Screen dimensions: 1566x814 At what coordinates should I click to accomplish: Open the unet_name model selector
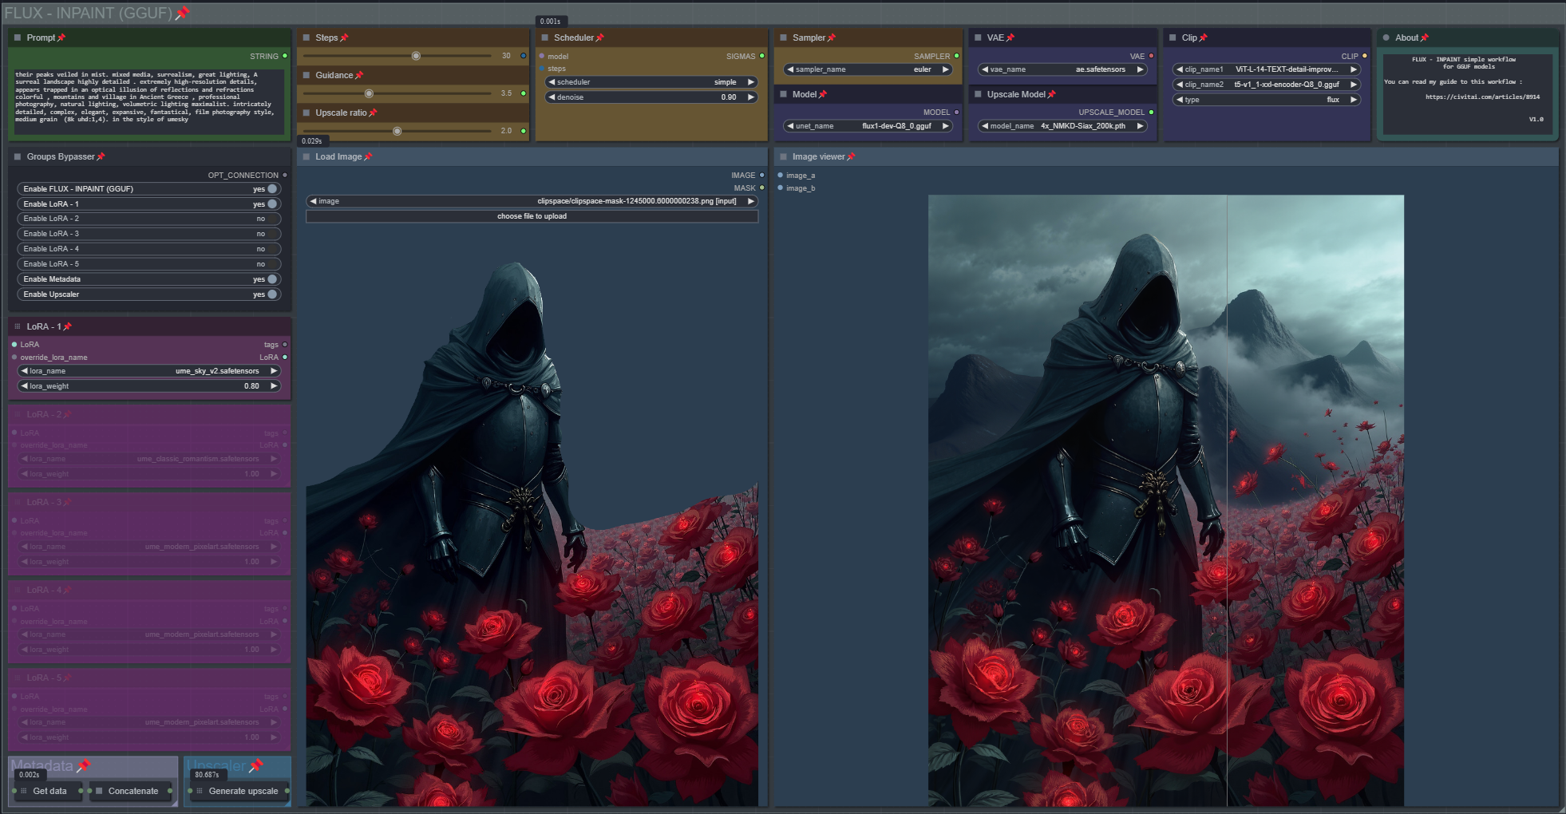point(868,126)
